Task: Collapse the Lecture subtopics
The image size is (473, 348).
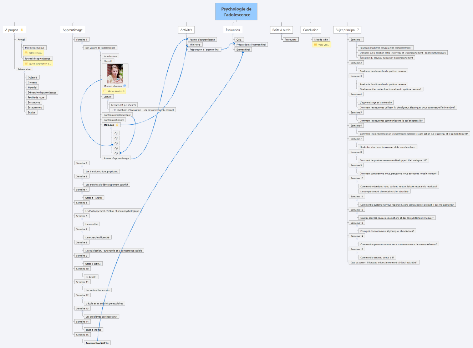Action: point(108,100)
